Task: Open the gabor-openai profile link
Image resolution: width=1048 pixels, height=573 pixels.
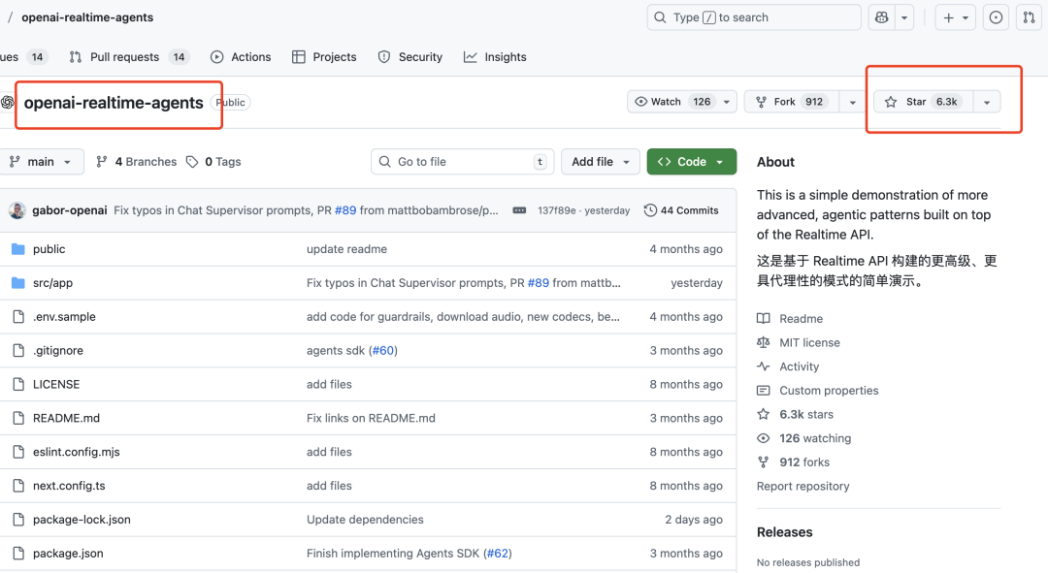Action: click(70, 210)
